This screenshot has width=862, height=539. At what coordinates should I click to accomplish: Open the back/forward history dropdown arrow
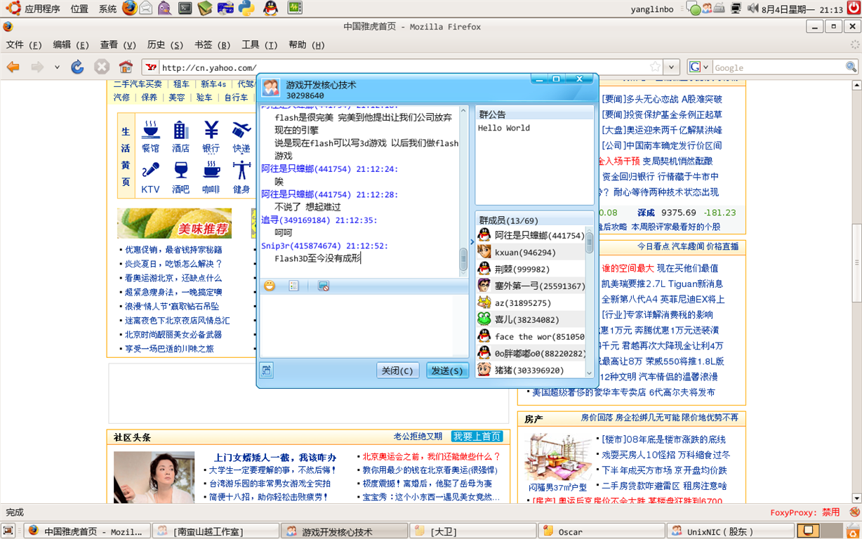pyautogui.click(x=57, y=67)
